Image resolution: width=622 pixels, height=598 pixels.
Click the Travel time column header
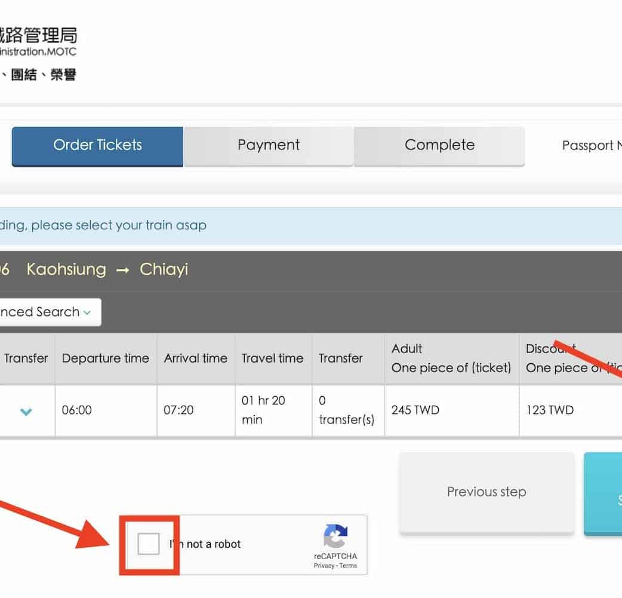click(272, 358)
